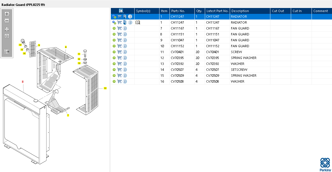The height and width of the screenshot is (172, 332).
Task: Click the search icon in table header
Action: (x=121, y=11)
